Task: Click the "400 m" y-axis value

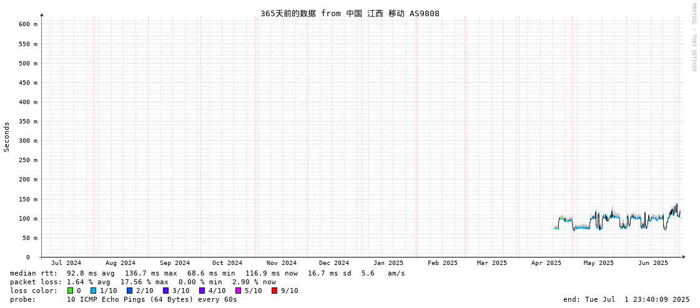Action: (x=27, y=102)
